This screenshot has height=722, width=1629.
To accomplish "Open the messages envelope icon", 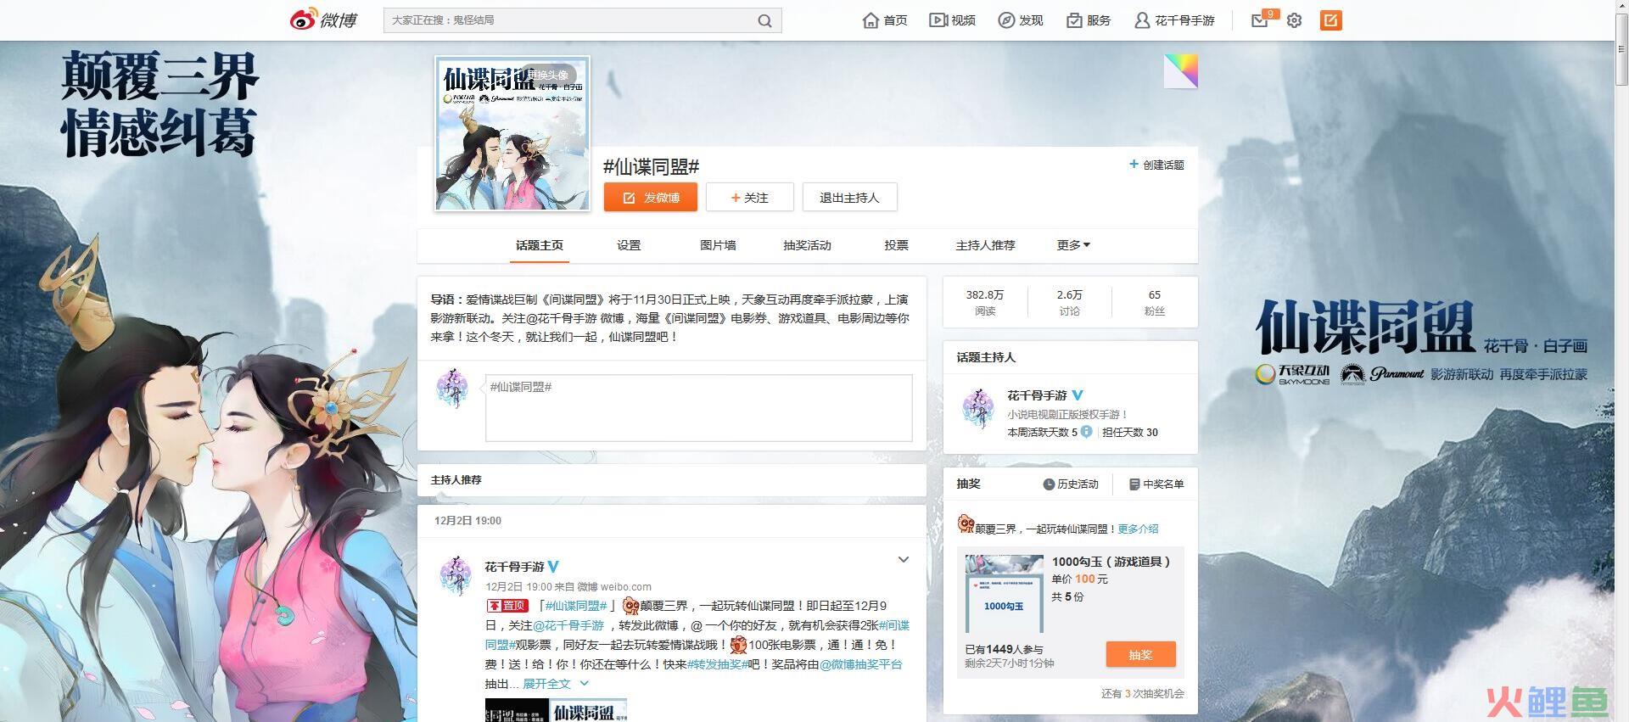I will 1260,20.
